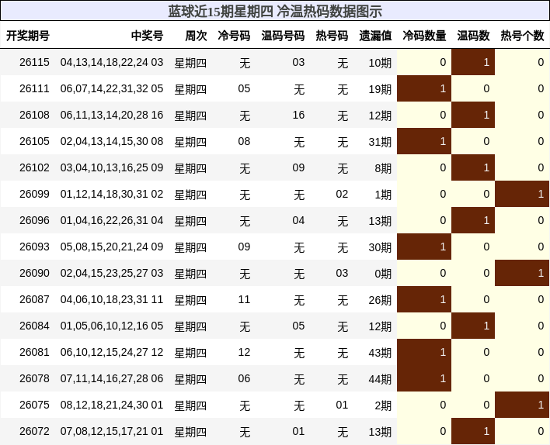Select draw period 26090
Image resolution: width=550 pixels, height=445 pixels.
tap(34, 273)
